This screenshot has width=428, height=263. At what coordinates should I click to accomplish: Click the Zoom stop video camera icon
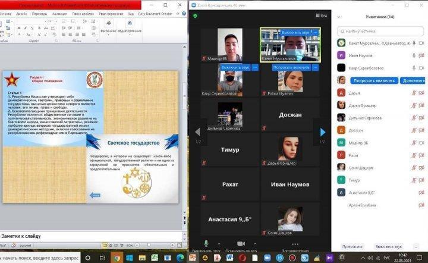point(241,243)
